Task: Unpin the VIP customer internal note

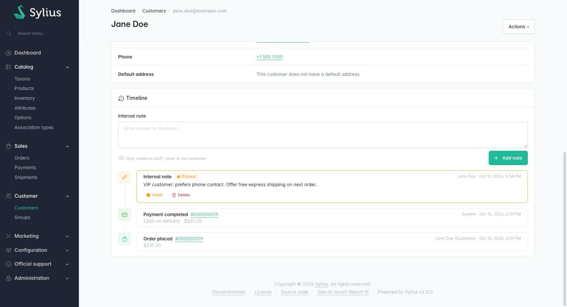Action: pos(154,195)
